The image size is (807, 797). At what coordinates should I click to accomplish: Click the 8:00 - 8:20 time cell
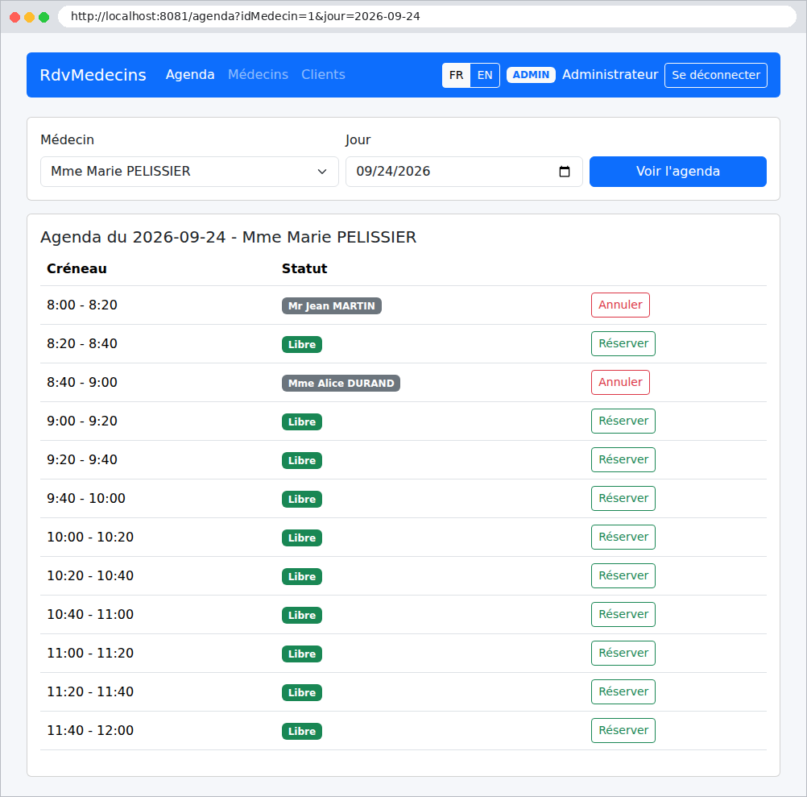click(82, 305)
